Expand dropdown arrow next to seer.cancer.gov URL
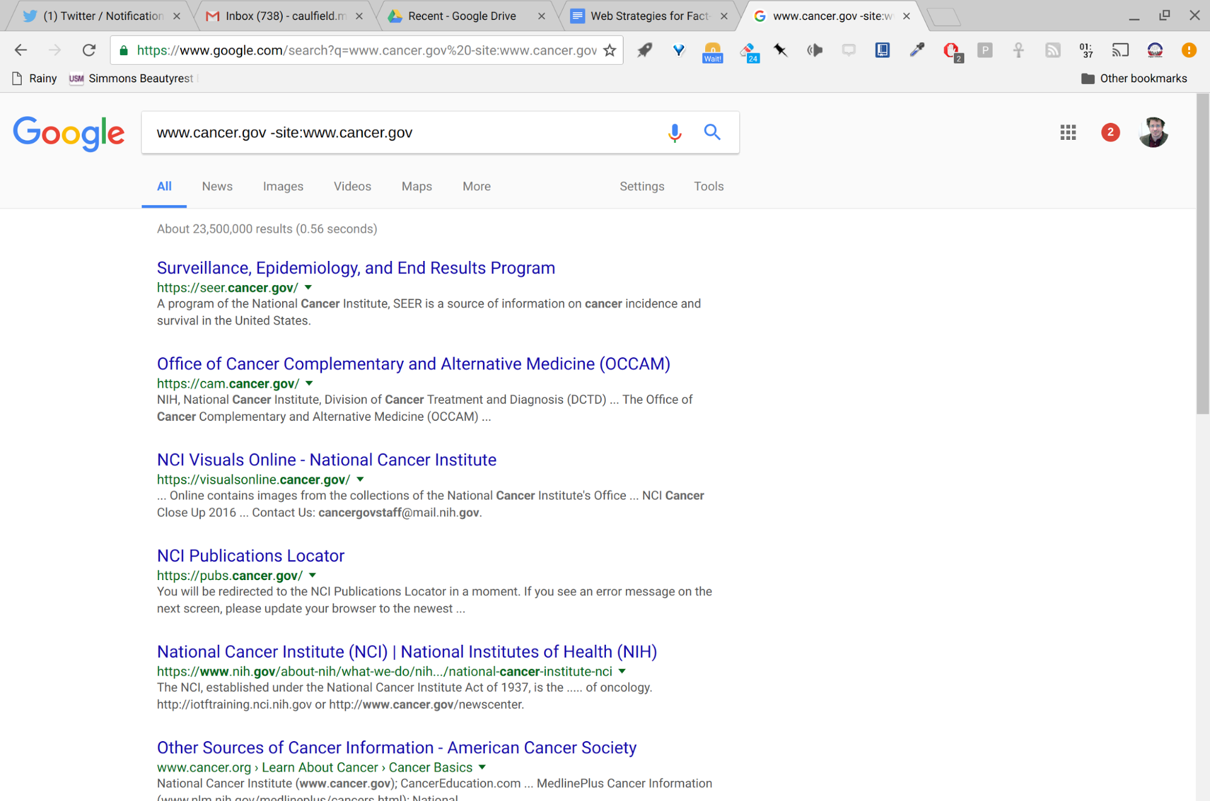The image size is (1210, 801). tap(308, 288)
